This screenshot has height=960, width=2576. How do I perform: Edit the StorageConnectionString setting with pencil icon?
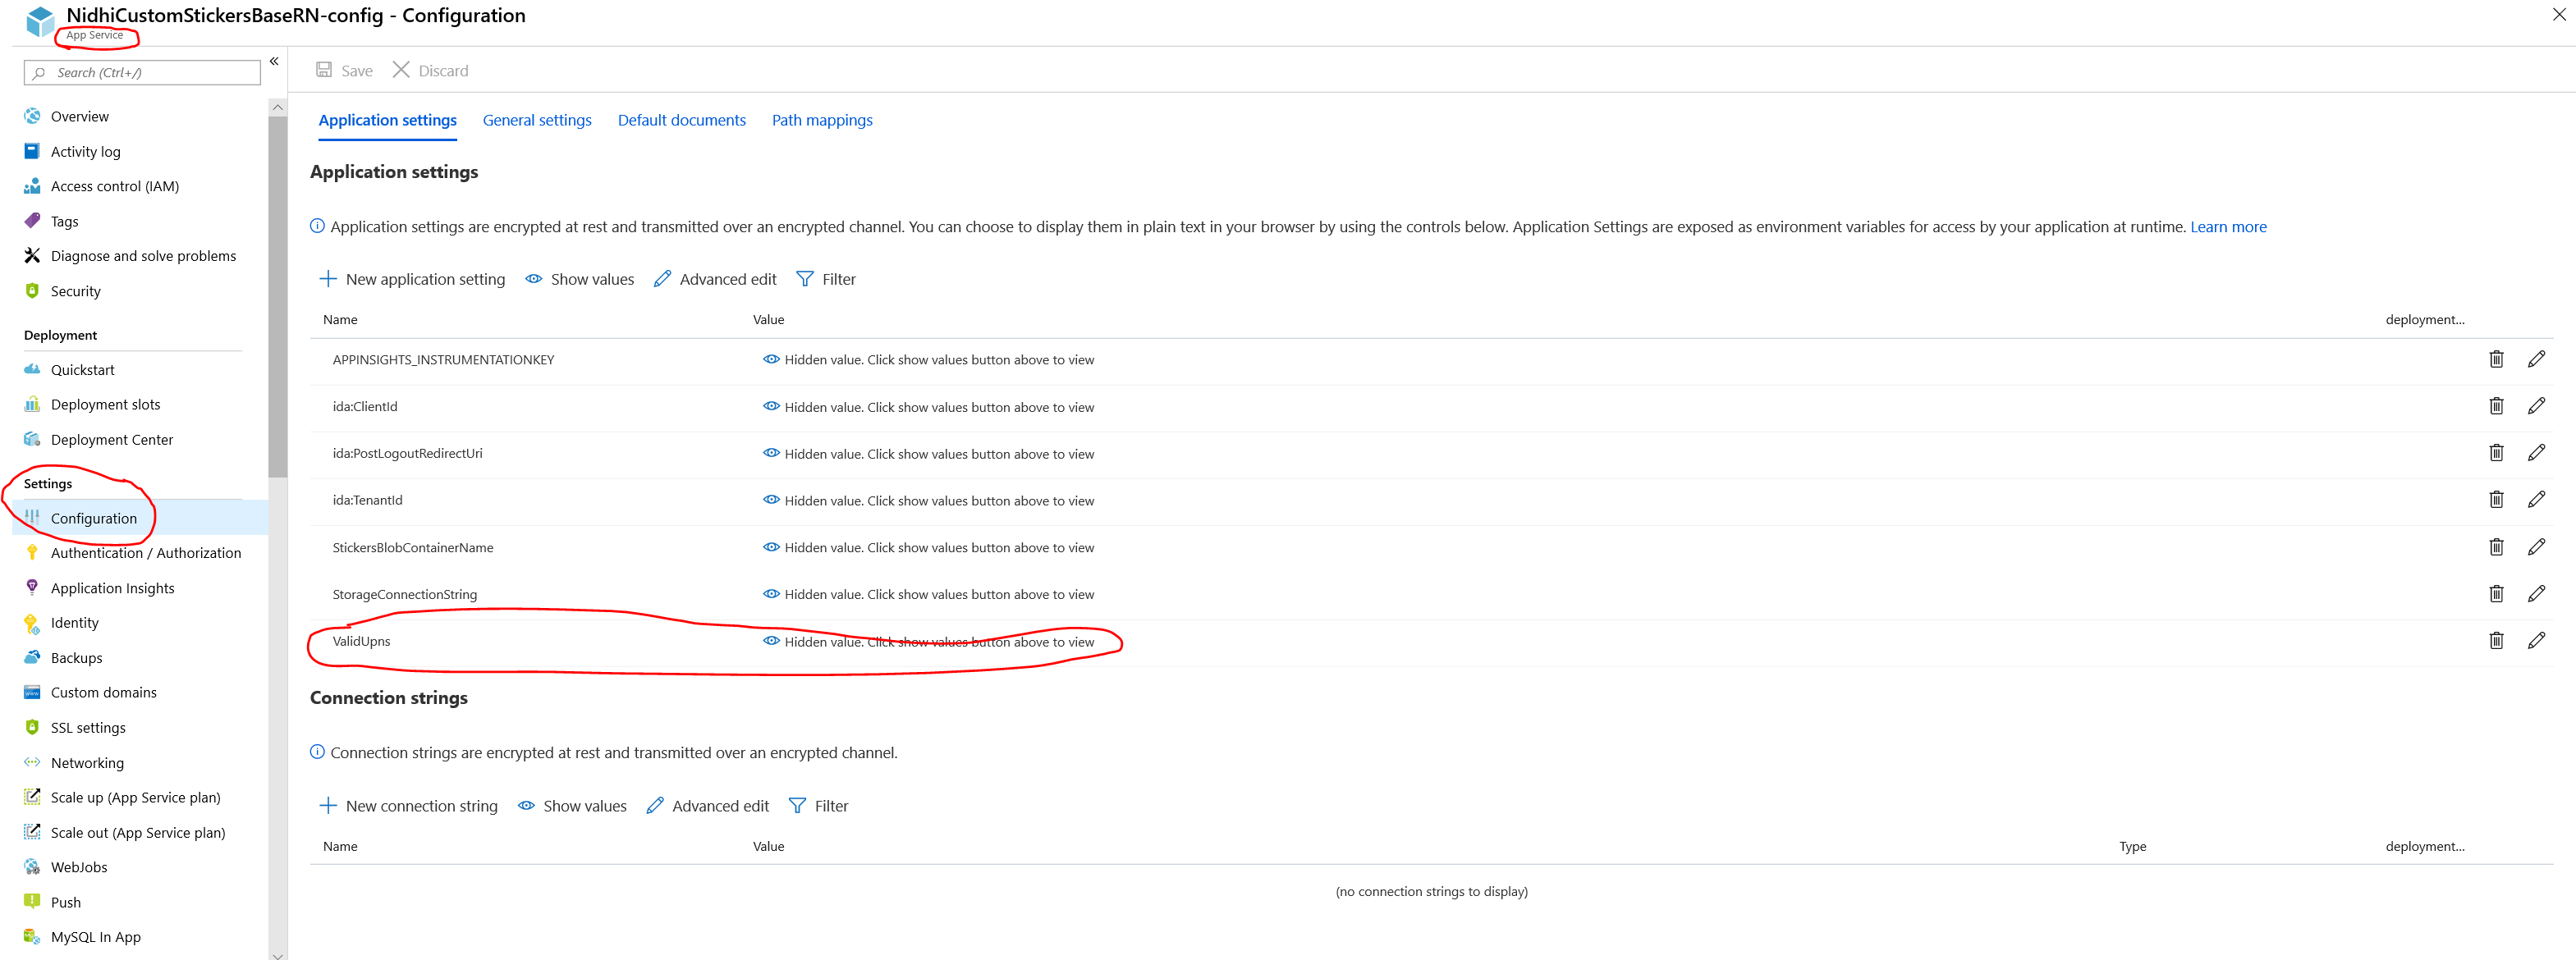point(2535,594)
